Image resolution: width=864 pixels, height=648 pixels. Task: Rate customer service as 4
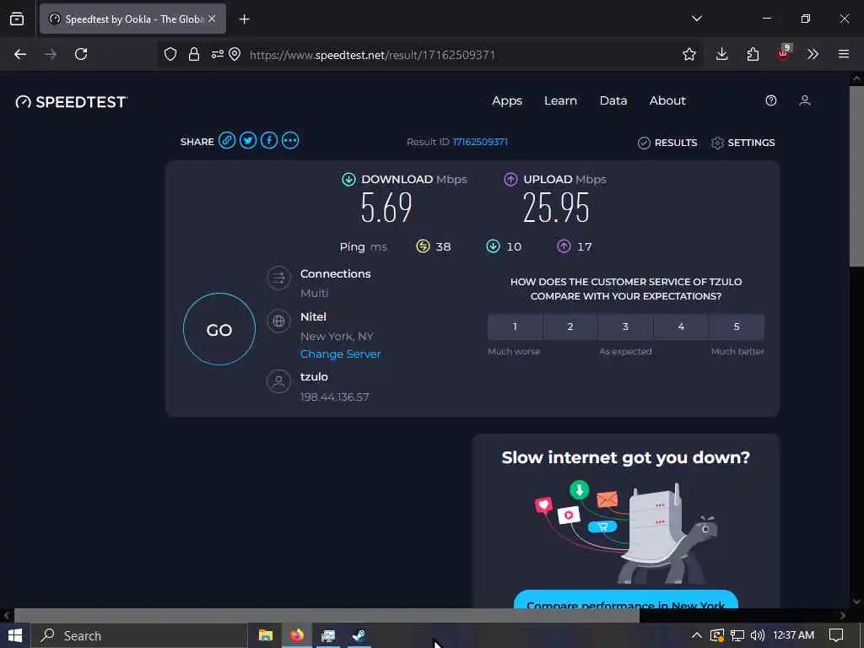tap(681, 327)
